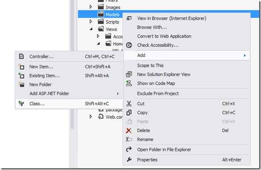Click the Show on Code Map icon
Image resolution: width=261 pixels, height=170 pixels.
[x=129, y=83]
